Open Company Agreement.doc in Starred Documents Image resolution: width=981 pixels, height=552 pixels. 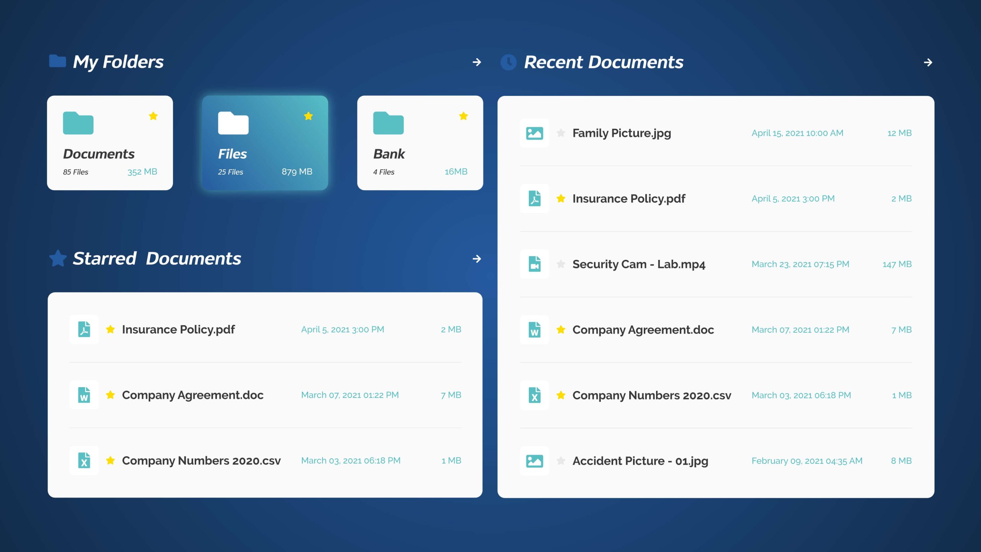(193, 395)
